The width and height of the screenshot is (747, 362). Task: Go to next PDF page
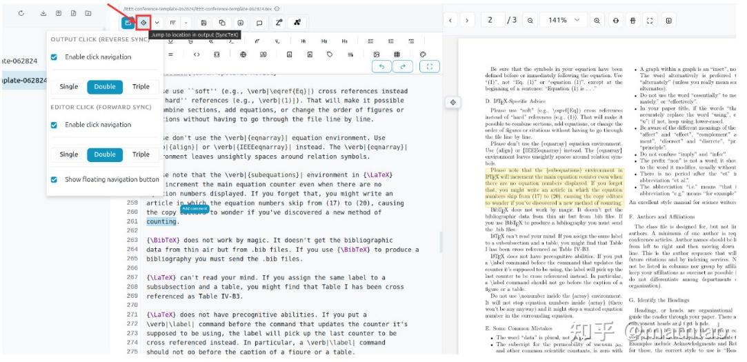click(467, 20)
